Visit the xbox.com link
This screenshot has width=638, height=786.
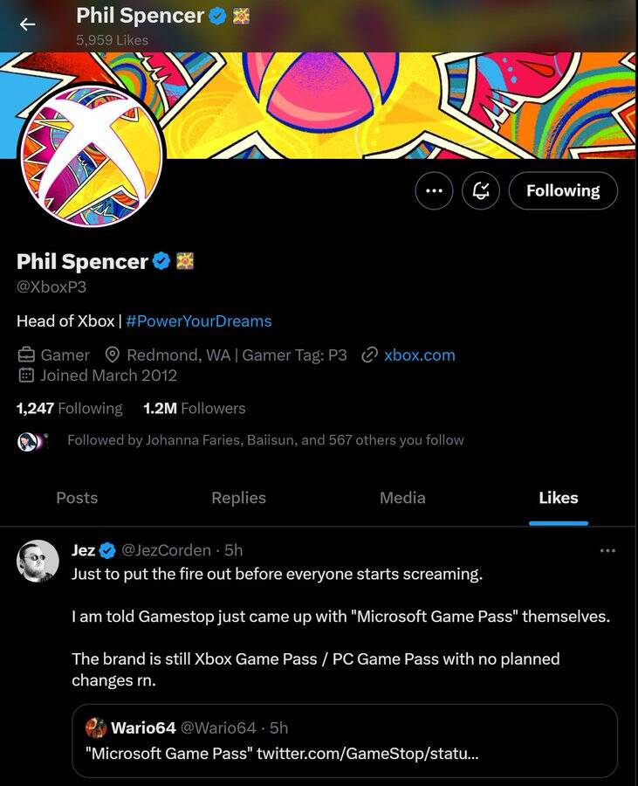(x=419, y=355)
